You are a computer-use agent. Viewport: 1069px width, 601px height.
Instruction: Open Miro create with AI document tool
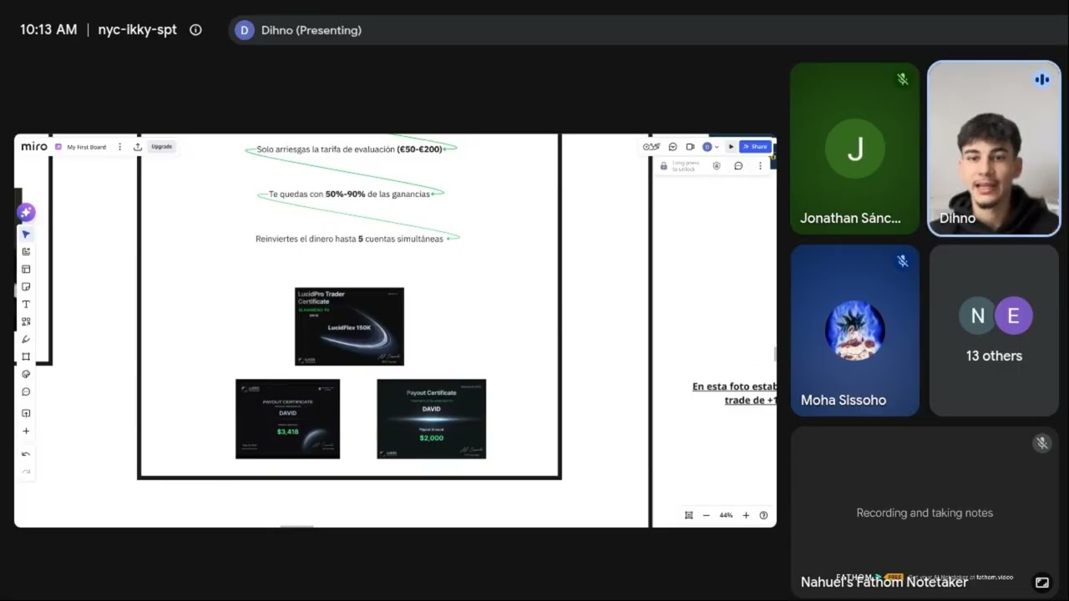tap(26, 252)
